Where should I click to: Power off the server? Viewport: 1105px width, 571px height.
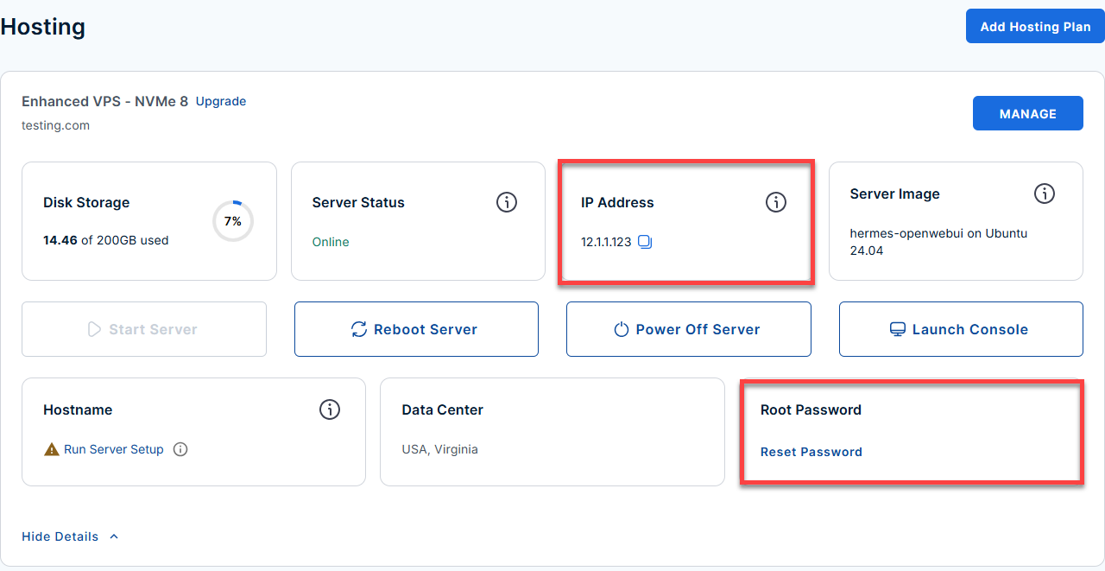click(689, 329)
